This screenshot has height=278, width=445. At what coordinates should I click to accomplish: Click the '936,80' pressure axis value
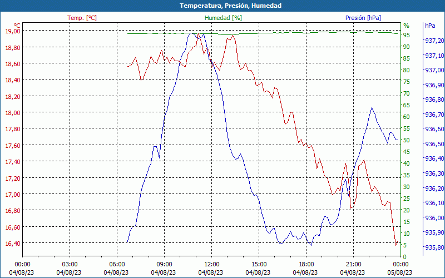434,100
